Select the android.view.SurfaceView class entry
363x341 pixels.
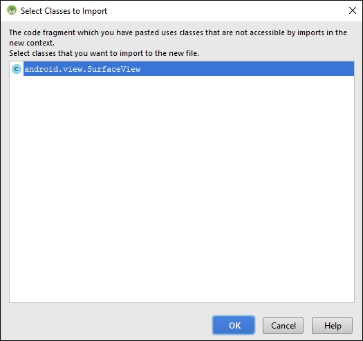pos(182,68)
